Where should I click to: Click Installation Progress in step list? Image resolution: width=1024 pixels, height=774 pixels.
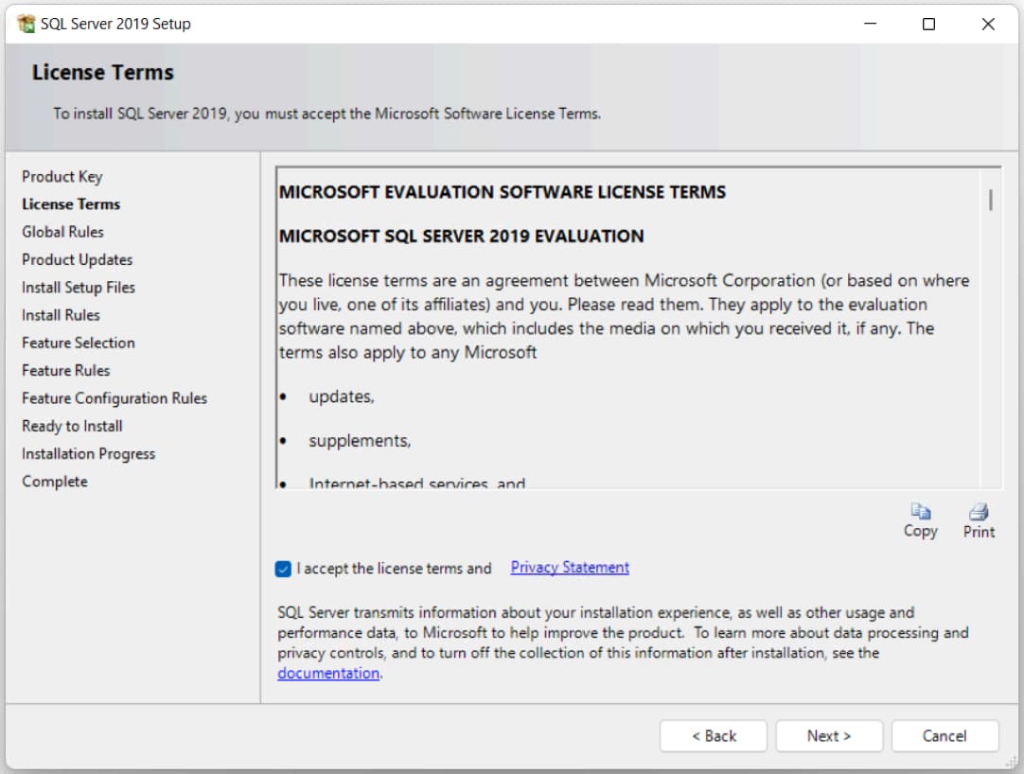tap(89, 454)
